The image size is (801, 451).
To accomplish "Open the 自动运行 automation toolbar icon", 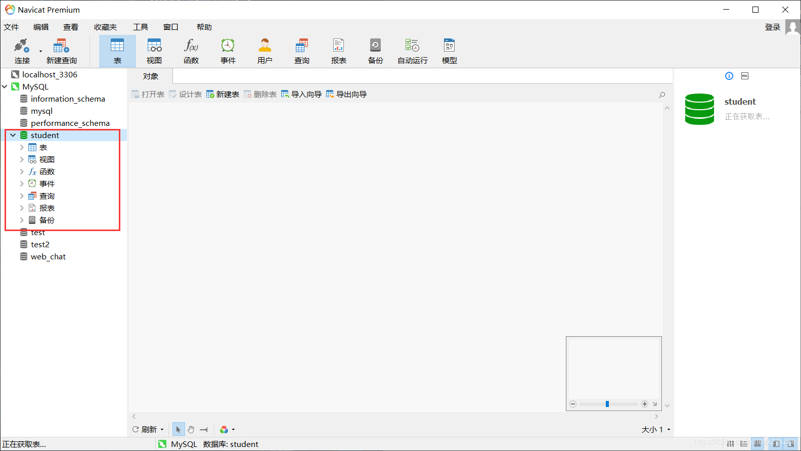I will pyautogui.click(x=413, y=51).
